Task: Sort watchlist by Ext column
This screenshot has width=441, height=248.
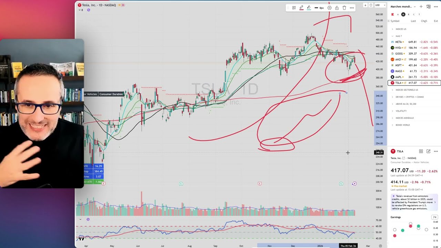Action: 436,21
